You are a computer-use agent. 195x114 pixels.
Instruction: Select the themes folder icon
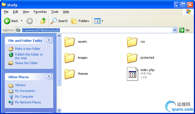coord(69,74)
